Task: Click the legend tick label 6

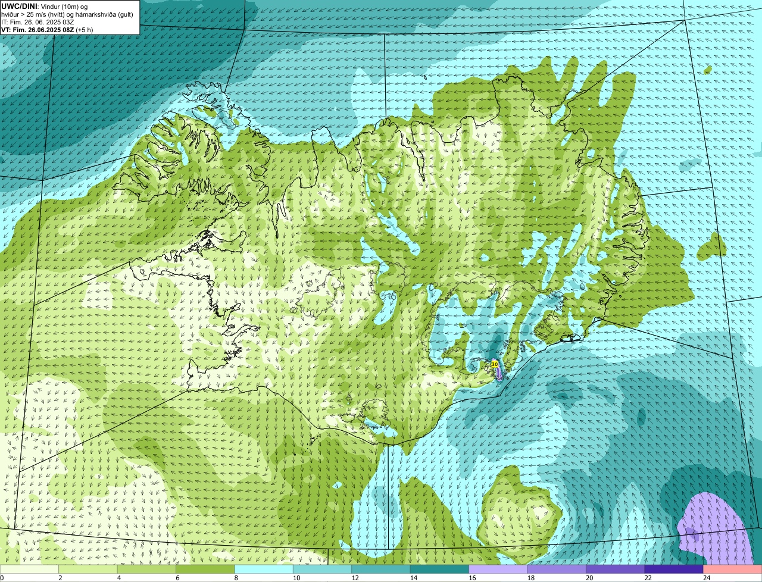Action: coord(177,578)
